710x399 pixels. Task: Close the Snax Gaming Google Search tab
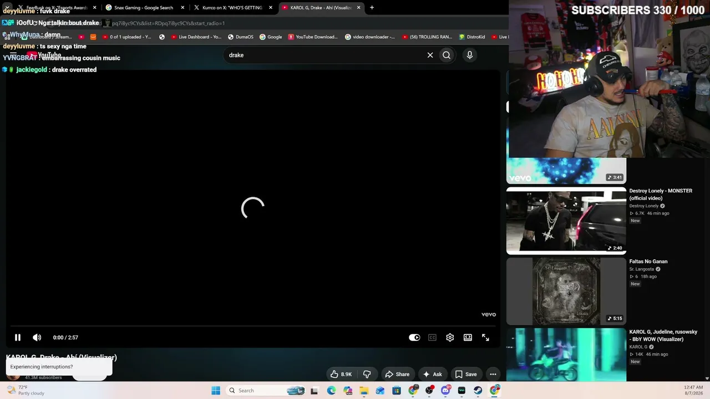pyautogui.click(x=182, y=8)
